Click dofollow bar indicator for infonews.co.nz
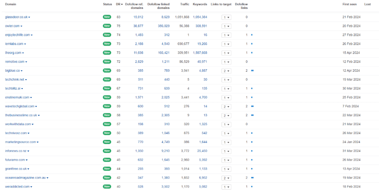This screenshot has width=380, height=191. [252, 151]
